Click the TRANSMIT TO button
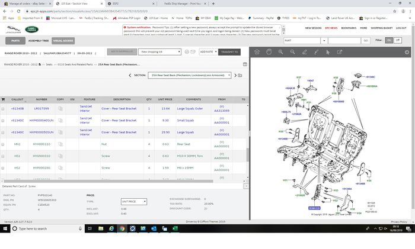This screenshot has height=249, width=415. point(229,52)
